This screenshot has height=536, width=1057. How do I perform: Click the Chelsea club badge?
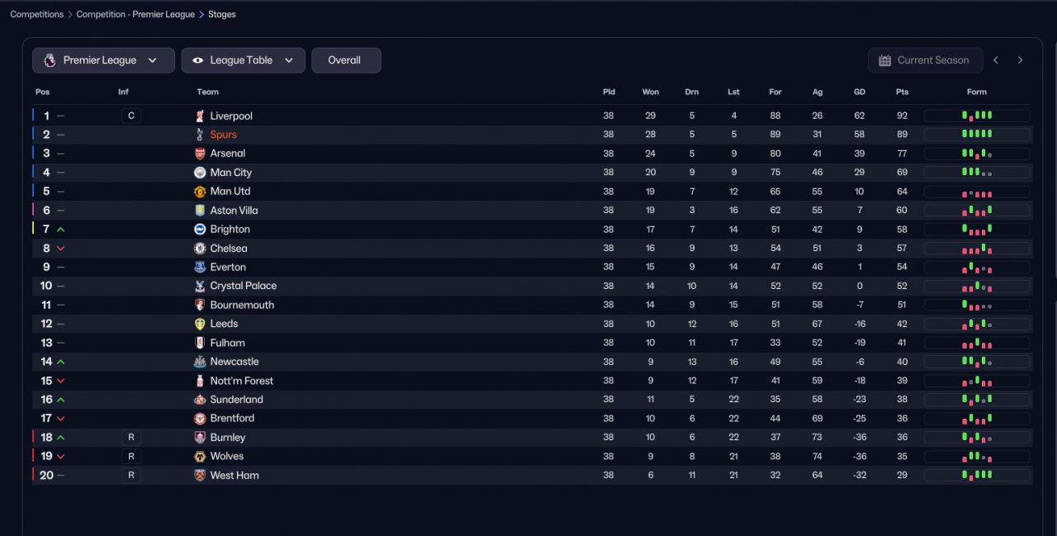point(200,249)
